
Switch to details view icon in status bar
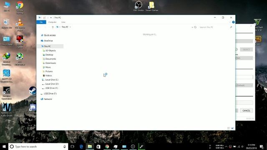[x=229, y=128]
